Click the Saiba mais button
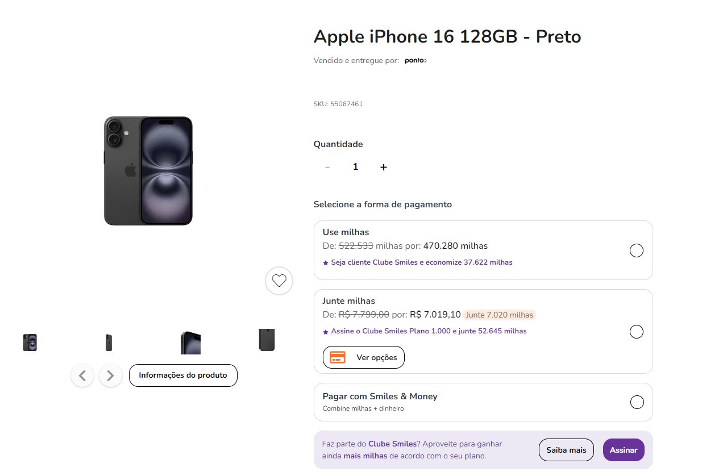The image size is (723, 476). (566, 450)
